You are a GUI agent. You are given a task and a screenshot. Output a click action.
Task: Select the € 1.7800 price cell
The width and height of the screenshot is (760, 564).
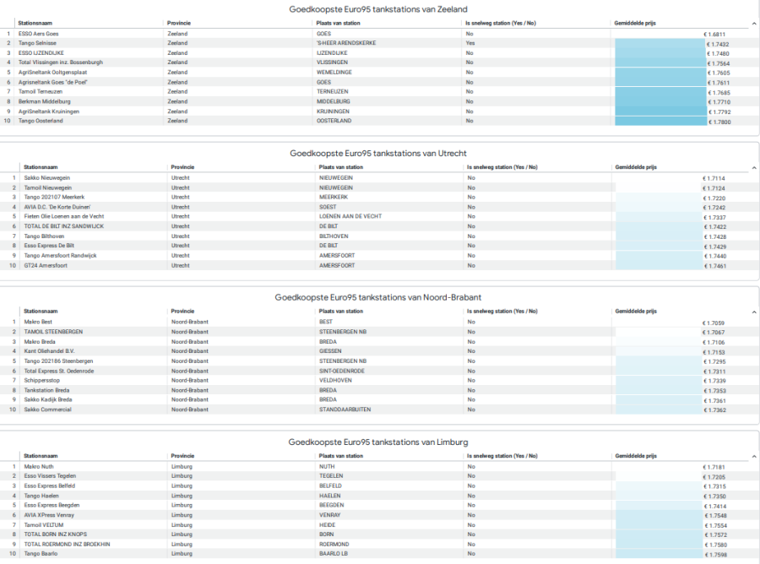pyautogui.click(x=719, y=122)
